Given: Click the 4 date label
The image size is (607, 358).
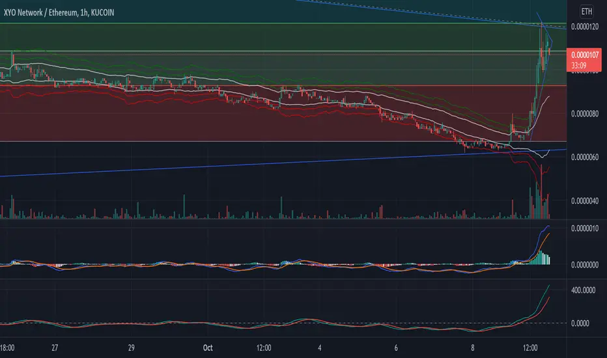Looking at the screenshot, I should pos(319,348).
